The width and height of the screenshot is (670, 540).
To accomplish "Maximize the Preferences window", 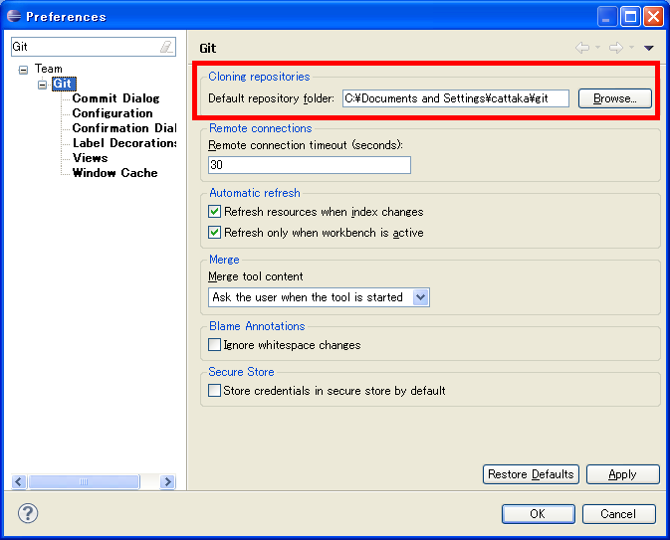I will point(630,17).
